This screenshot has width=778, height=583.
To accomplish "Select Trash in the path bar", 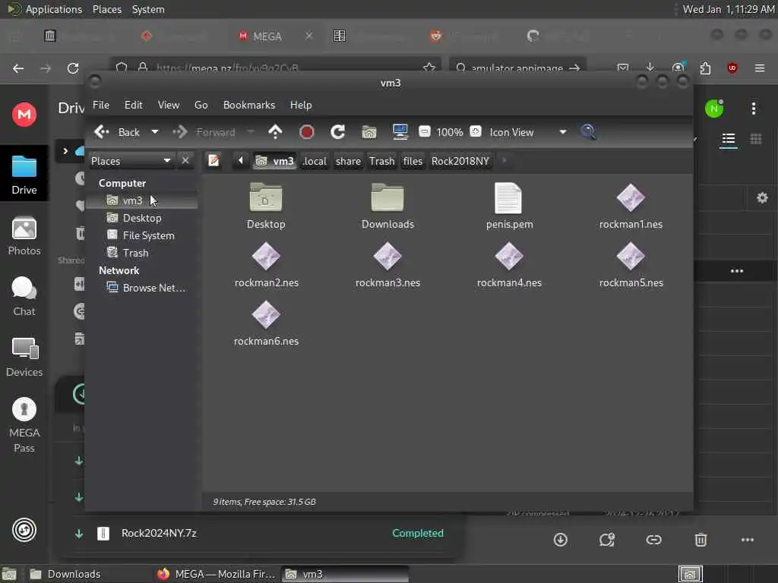I will click(x=381, y=161).
